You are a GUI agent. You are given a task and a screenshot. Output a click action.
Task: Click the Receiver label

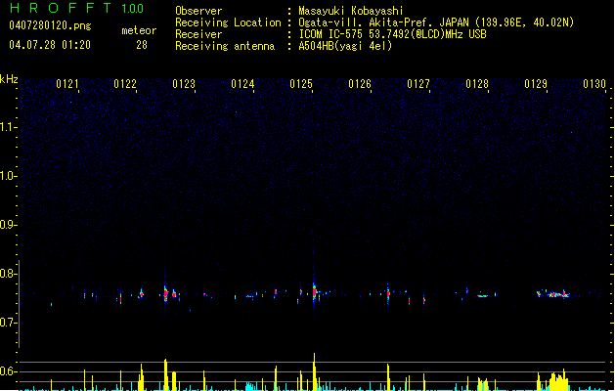point(198,34)
